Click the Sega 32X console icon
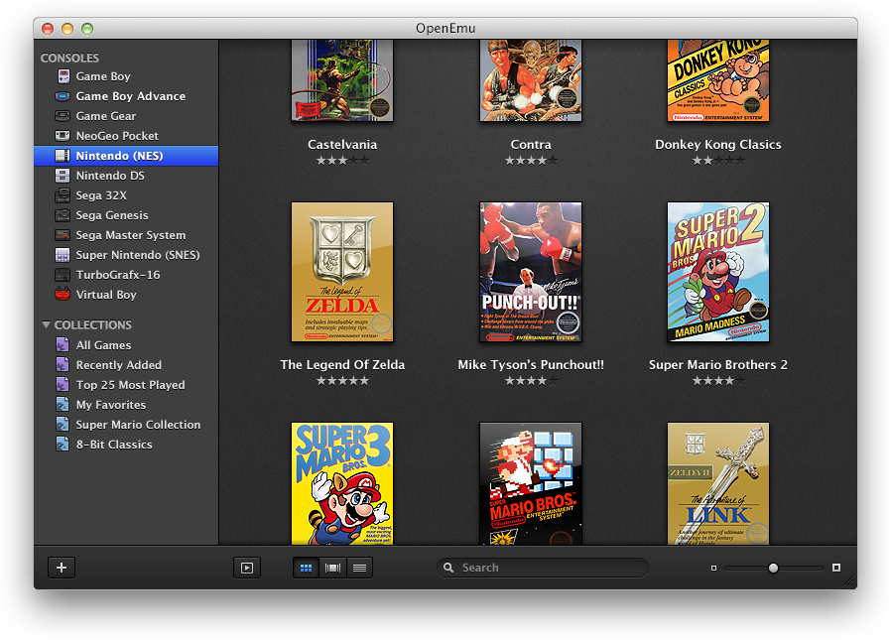Screen dimensions: 891x640 63,195
